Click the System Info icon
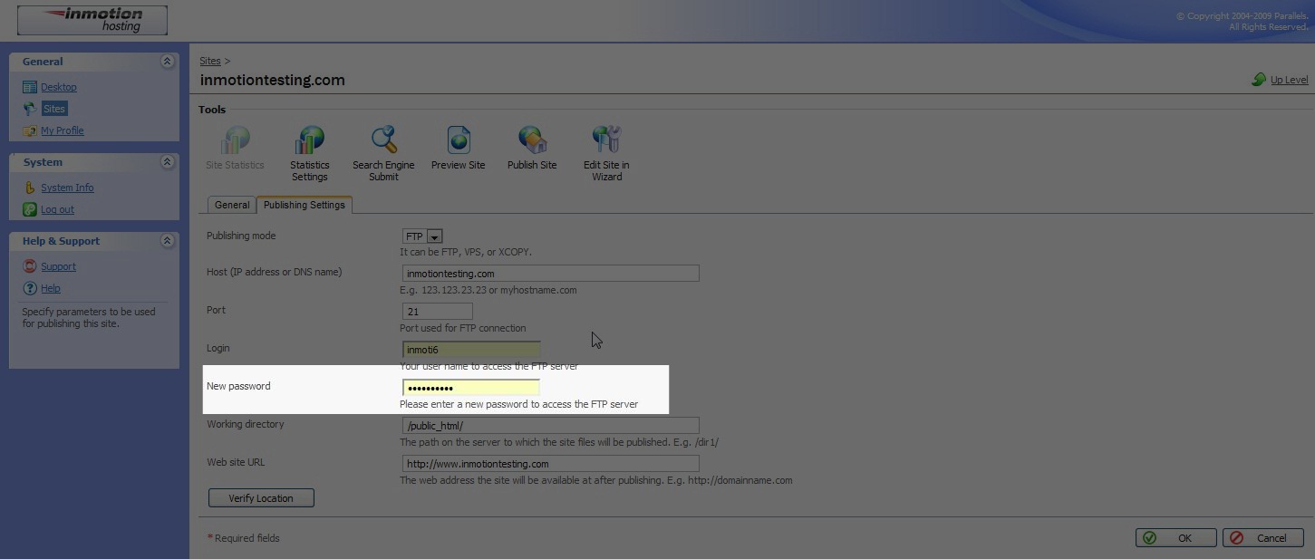 point(30,188)
